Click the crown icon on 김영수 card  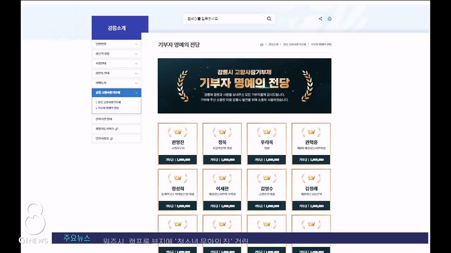point(266,178)
